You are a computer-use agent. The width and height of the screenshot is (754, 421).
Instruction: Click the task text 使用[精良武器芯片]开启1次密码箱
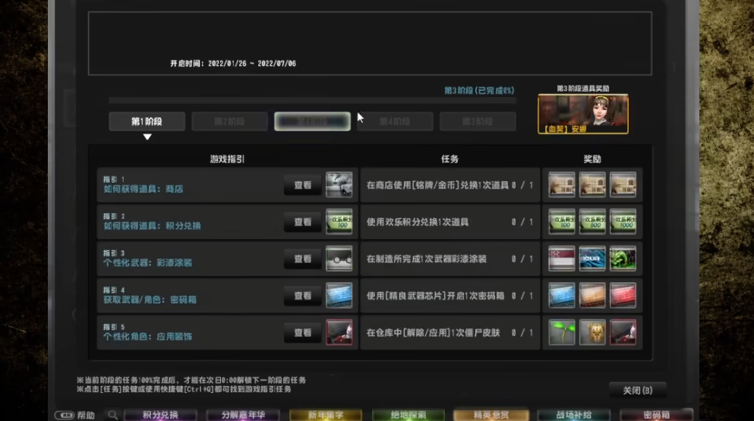coord(435,296)
